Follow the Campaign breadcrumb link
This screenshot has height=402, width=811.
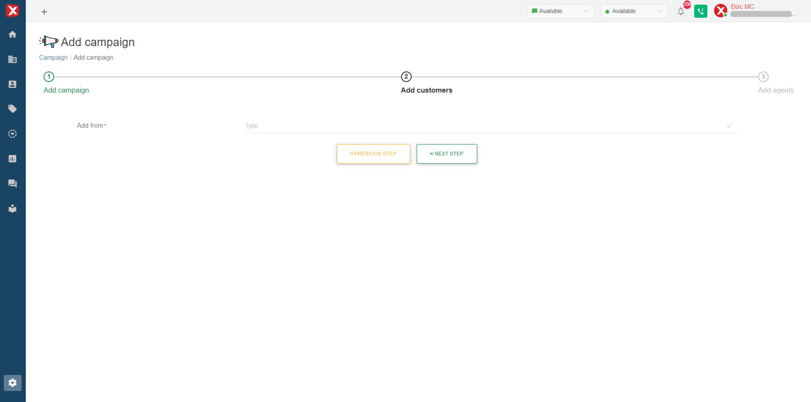coord(53,57)
